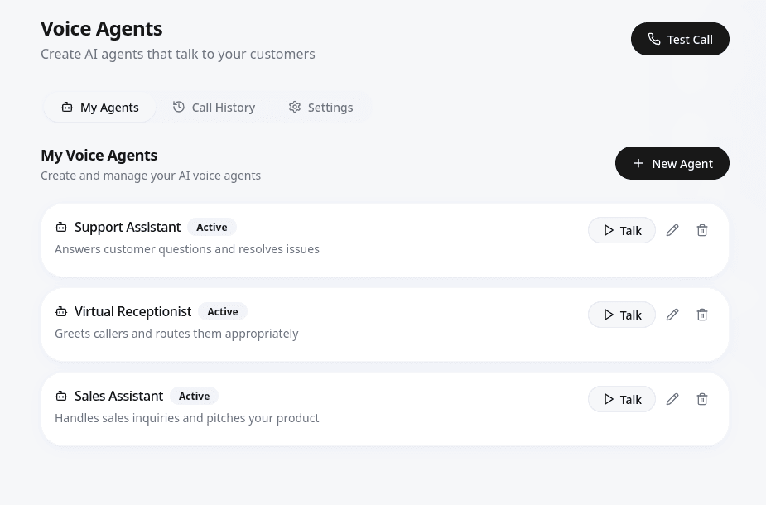The width and height of the screenshot is (766, 505).
Task: Talk to the Sales Assistant
Action: point(622,399)
